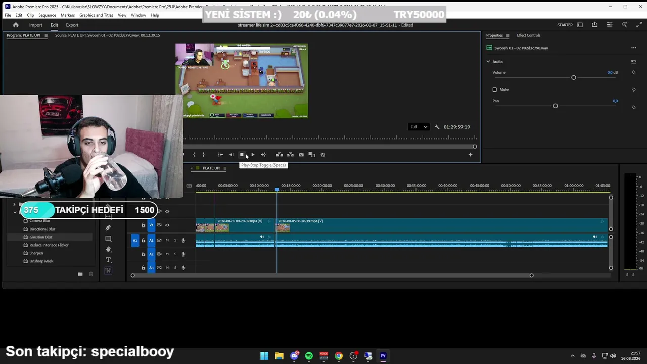Open the PLATE UP! timeline panel menu
Viewport: 647px width, 364px height.
(x=225, y=168)
